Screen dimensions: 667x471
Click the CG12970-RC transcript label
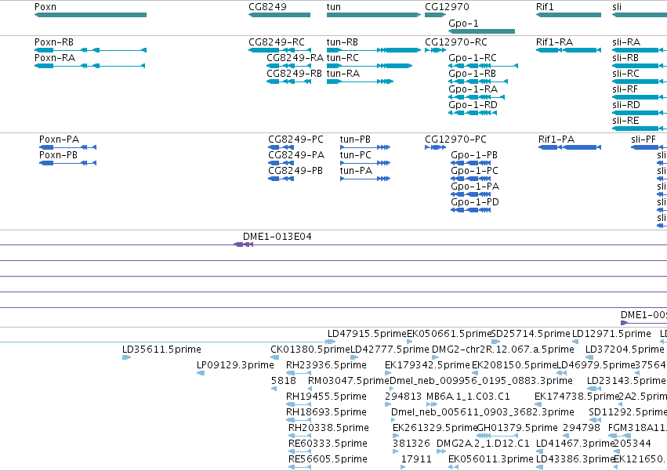456,42
